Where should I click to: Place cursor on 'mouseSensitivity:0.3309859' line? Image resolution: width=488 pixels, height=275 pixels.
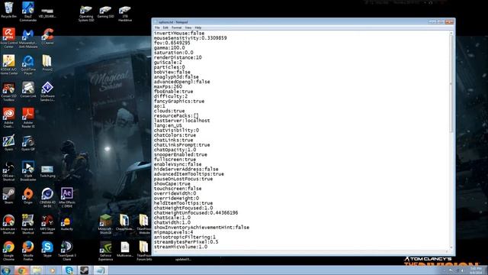tap(190, 38)
